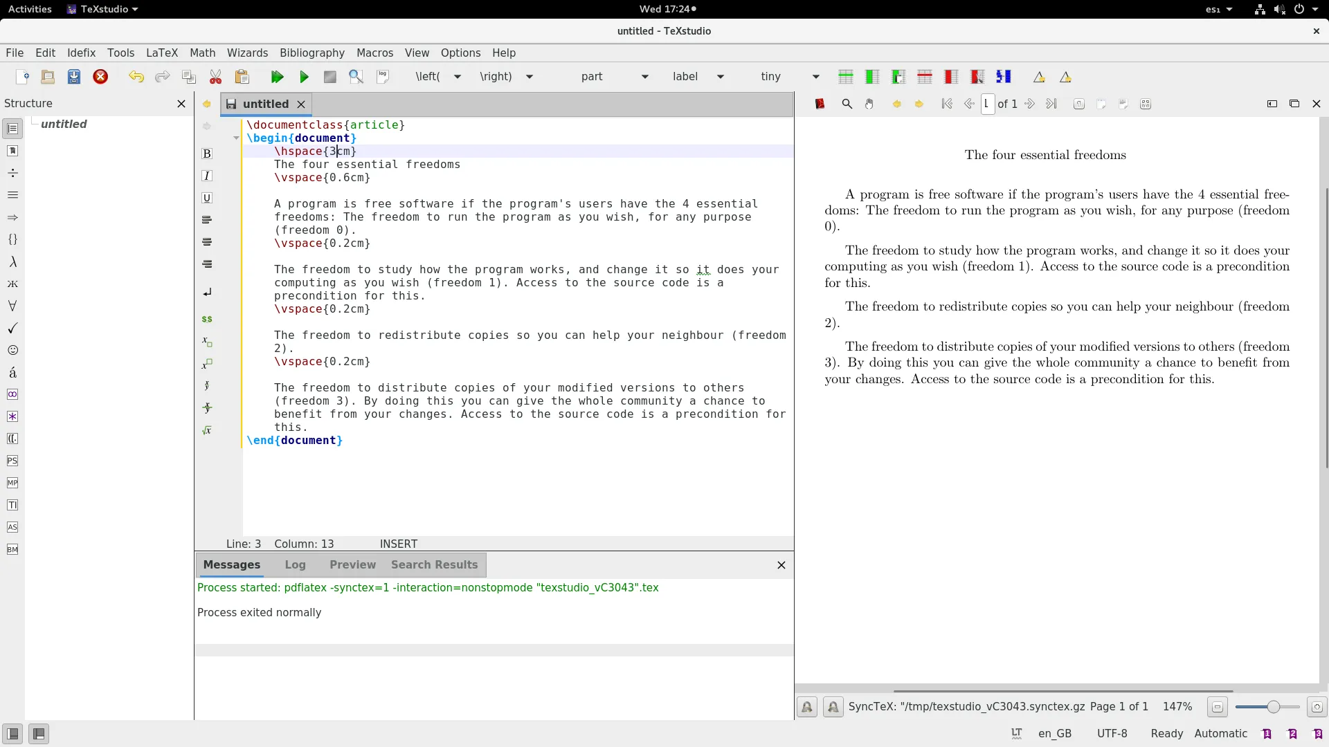Select the hand scroll tool in viewer

tap(869, 104)
